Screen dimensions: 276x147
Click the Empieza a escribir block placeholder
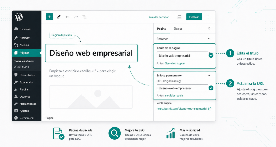[x=82, y=73]
